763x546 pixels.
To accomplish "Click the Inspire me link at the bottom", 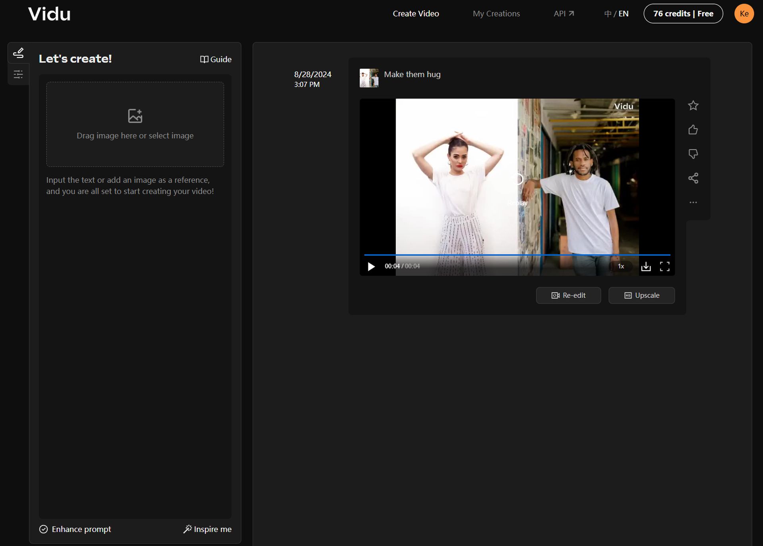I will [x=207, y=529].
